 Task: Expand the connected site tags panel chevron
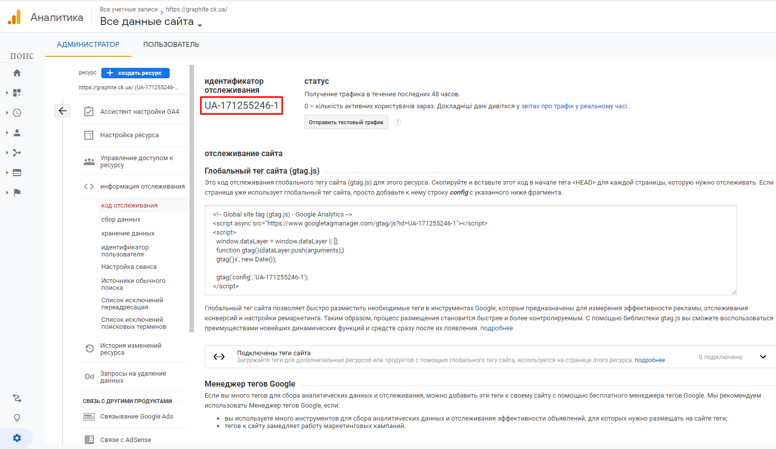(763, 357)
